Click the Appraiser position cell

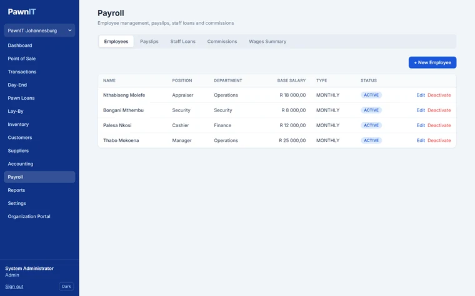pyautogui.click(x=182, y=95)
